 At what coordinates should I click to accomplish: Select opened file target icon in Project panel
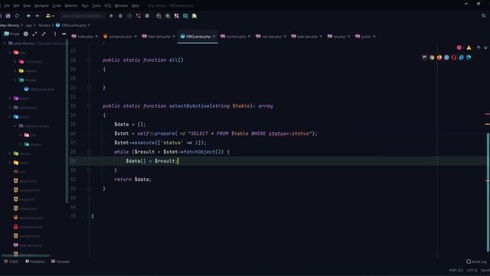click(x=26, y=34)
